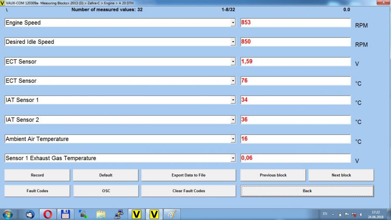Screen dimensions: 391x220
Task: Switch to the first VAUX-COM taskbar icon
Action: coord(137,213)
